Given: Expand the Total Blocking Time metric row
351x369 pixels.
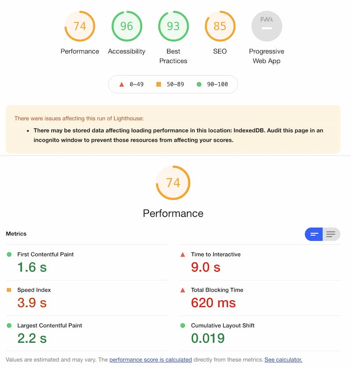Looking at the screenshot, I should pyautogui.click(x=260, y=298).
